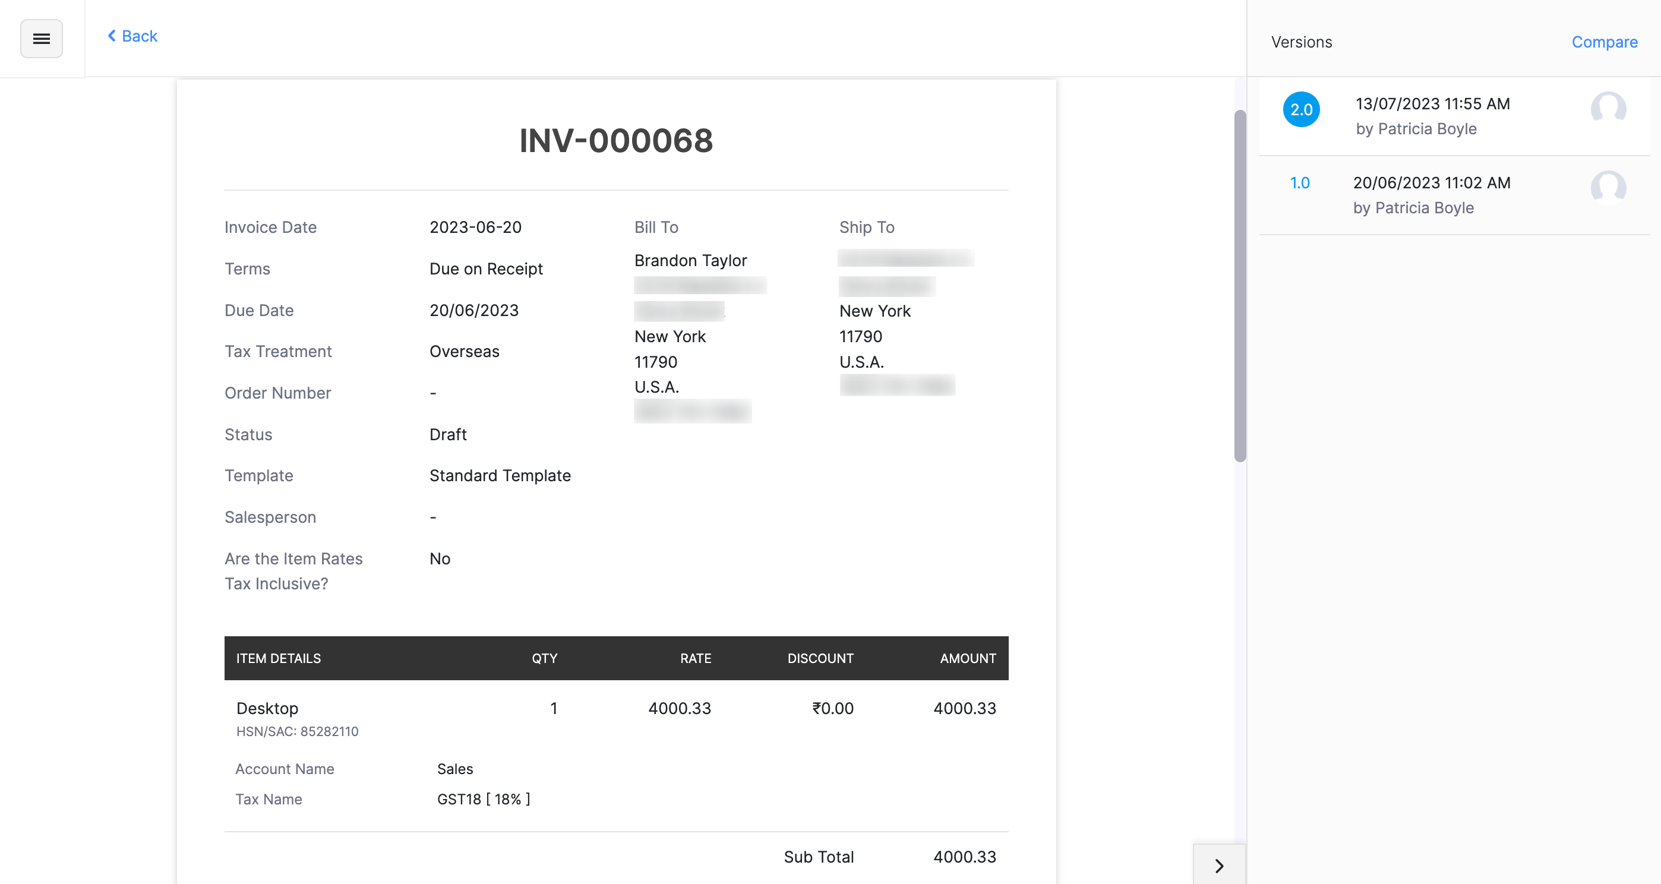This screenshot has height=884, width=1661.
Task: Click Patricia Boyle's avatar for version 2.0
Action: click(1606, 111)
